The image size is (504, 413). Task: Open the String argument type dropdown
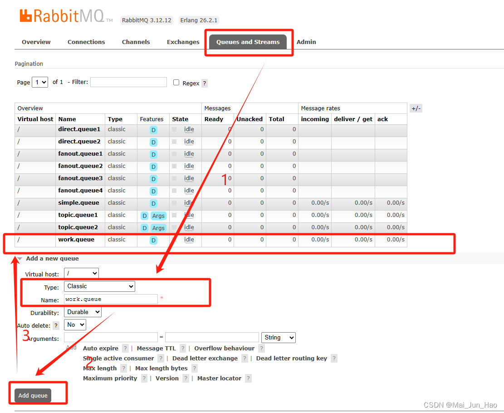[x=278, y=337]
